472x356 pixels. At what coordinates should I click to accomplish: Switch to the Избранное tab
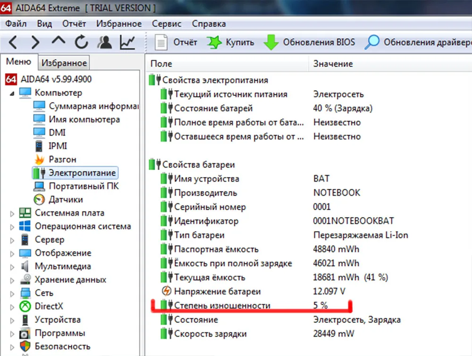[x=64, y=63]
